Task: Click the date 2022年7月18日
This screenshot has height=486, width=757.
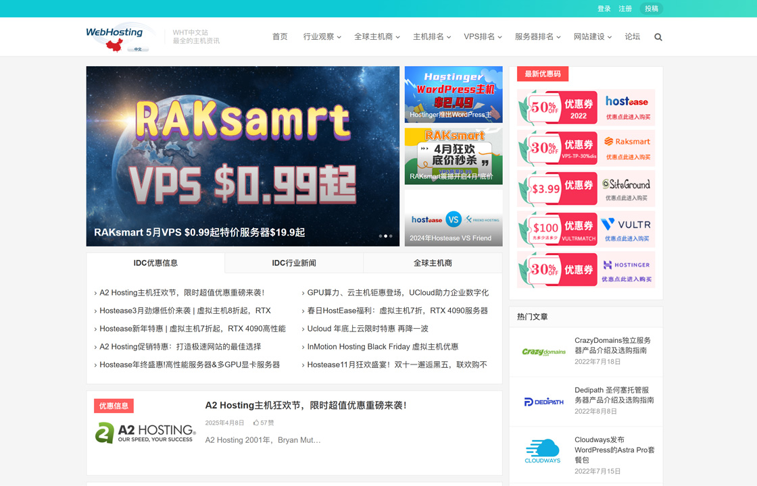Action: click(x=597, y=362)
